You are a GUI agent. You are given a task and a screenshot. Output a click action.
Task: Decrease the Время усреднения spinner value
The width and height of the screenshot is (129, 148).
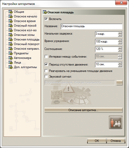120,43
